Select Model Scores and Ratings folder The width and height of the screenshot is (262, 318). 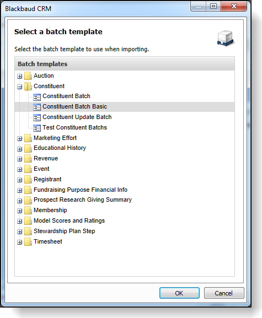point(69,221)
